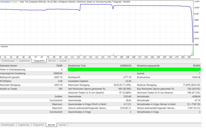Select the Bruttoprofit value 2777.19

(x=127, y=77)
